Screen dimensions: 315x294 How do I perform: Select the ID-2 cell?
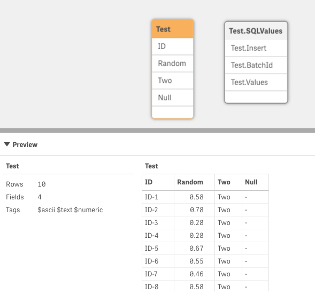point(158,210)
